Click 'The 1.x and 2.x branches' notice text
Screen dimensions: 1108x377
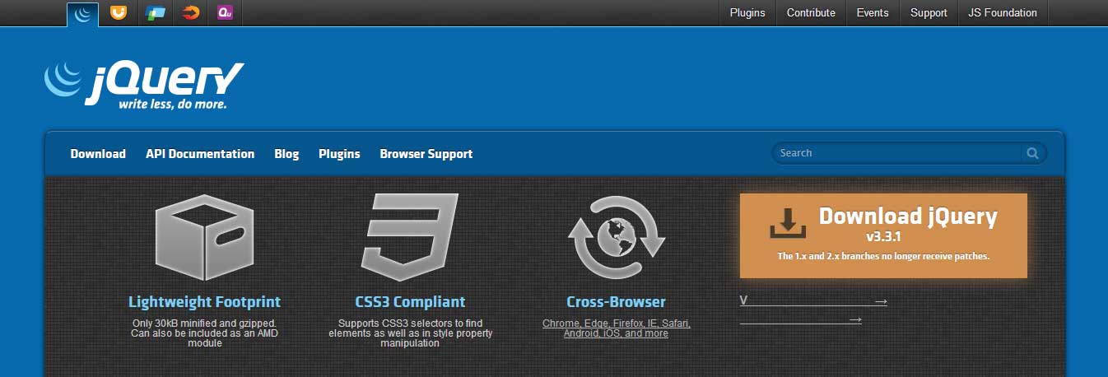point(883,256)
